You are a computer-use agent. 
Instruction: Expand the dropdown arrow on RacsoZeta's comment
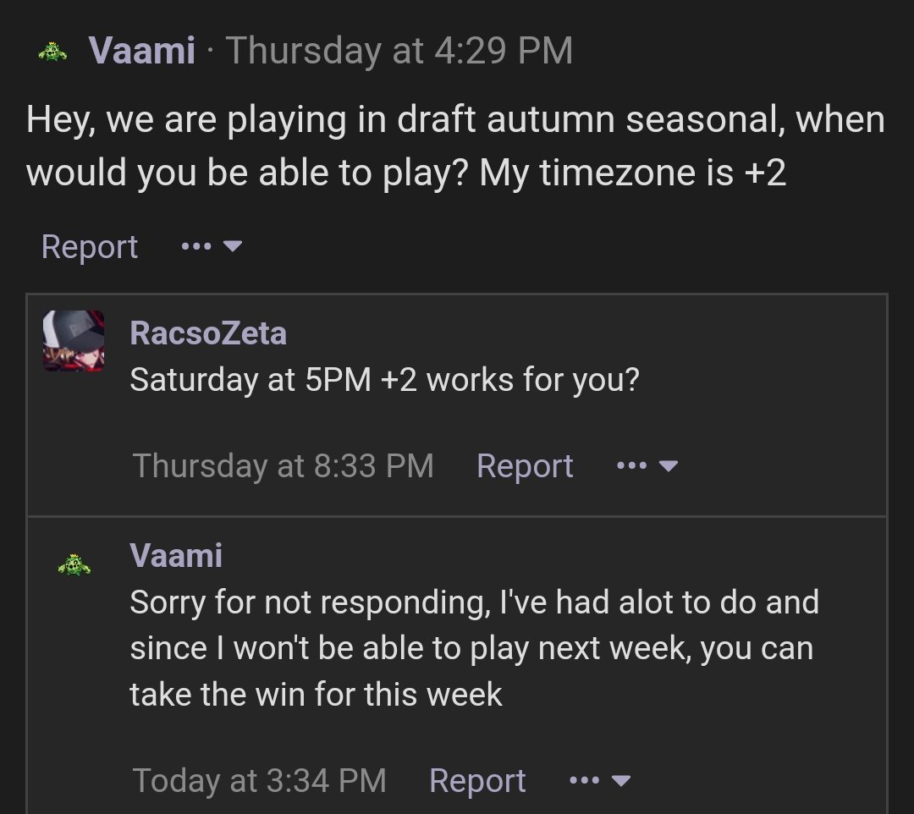[x=668, y=466]
